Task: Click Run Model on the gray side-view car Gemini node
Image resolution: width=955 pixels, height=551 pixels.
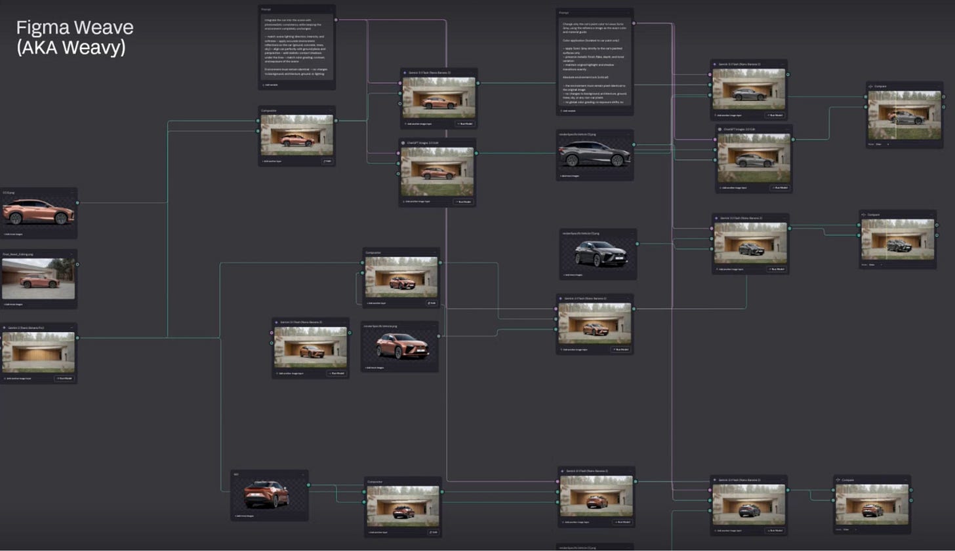Action: tap(775, 115)
